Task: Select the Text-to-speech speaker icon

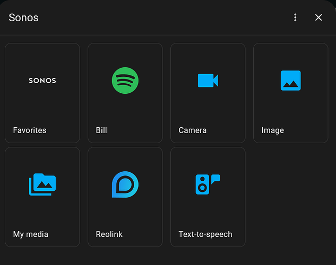Action: click(208, 184)
